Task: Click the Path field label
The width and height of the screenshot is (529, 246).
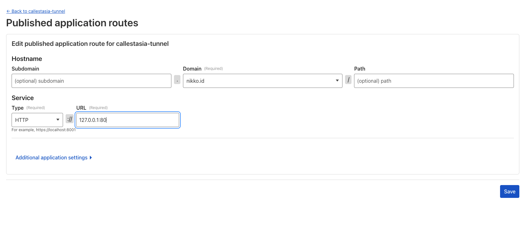Action: [360, 69]
